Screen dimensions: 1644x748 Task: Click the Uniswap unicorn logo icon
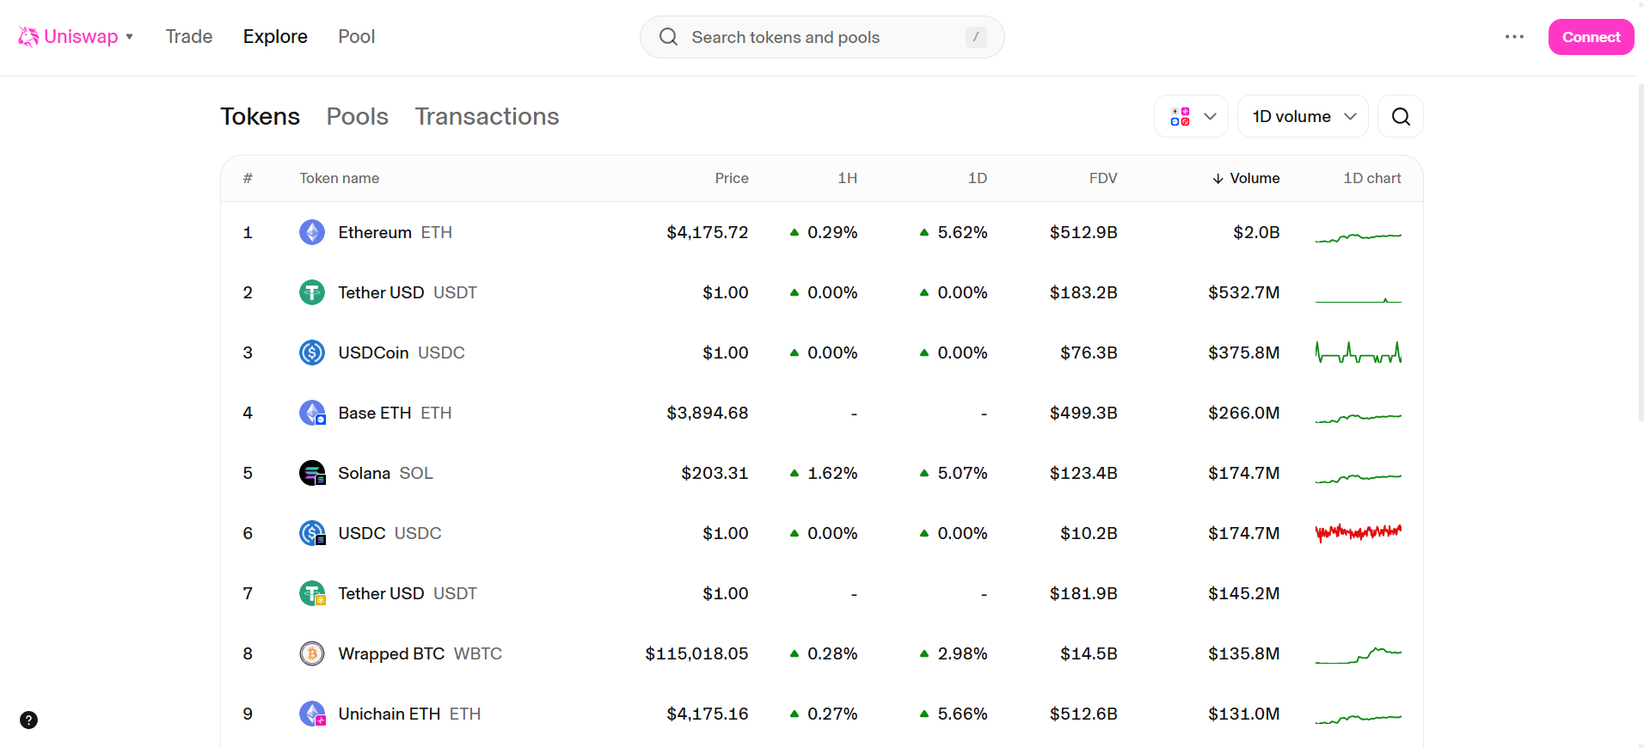click(28, 36)
